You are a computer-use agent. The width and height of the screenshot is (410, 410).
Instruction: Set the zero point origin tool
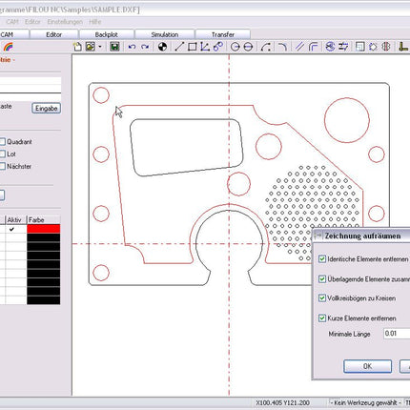[162, 47]
